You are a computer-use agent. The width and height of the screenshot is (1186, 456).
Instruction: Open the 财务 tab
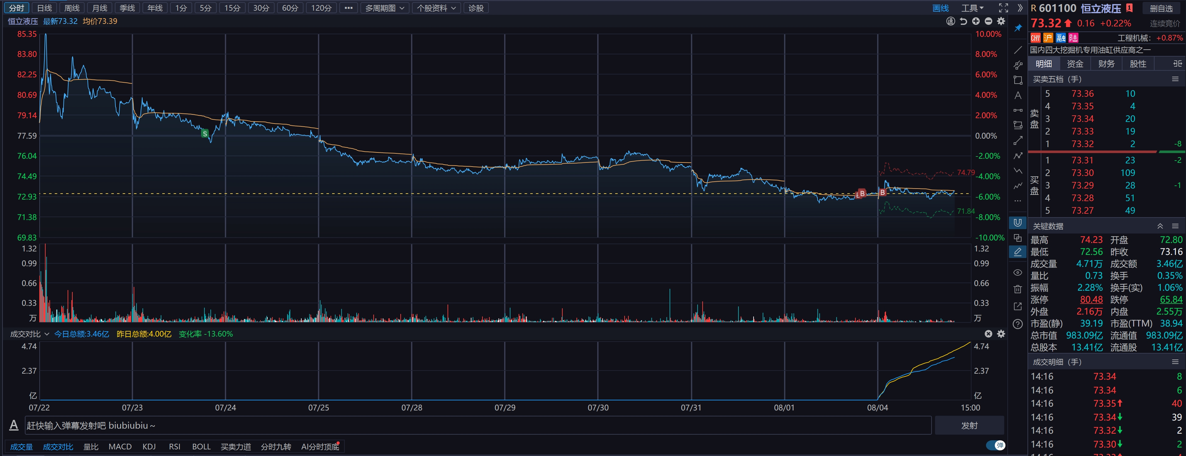click(x=1106, y=63)
